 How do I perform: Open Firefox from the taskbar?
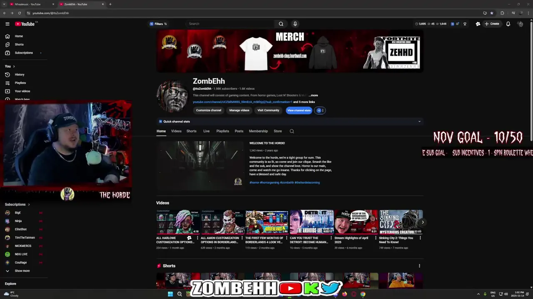tap(344, 294)
